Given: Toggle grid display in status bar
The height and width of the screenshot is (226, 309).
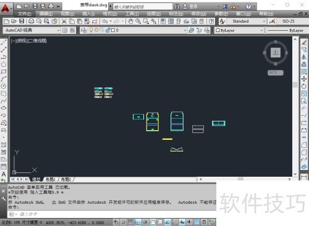Looking at the screenshot, I should click(x=130, y=222).
